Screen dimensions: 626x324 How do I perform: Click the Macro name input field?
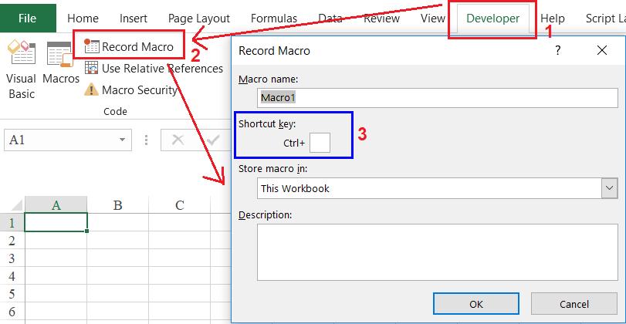click(x=438, y=98)
